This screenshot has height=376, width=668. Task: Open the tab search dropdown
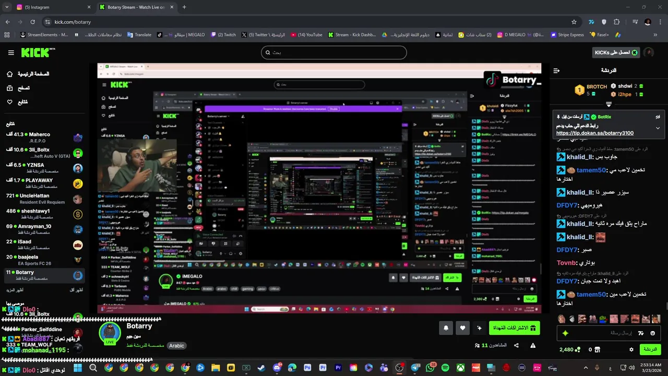point(7,7)
